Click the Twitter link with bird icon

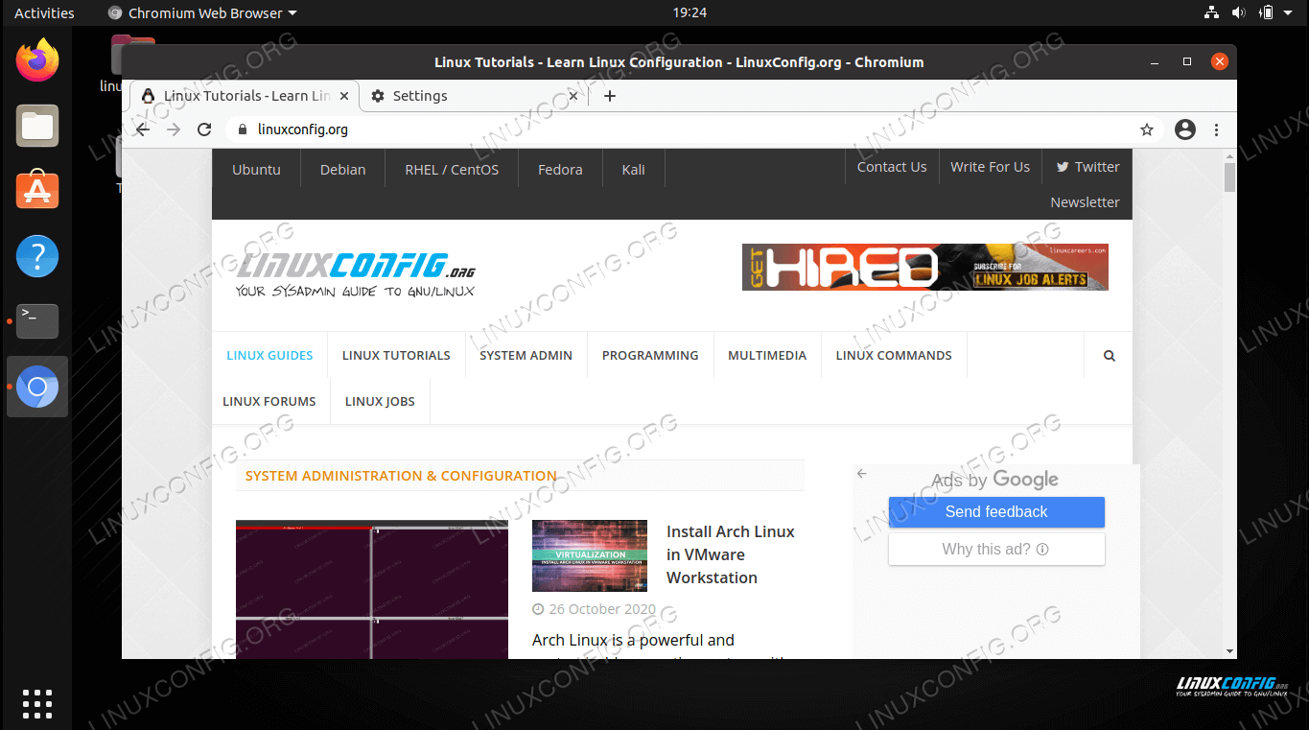(1088, 167)
